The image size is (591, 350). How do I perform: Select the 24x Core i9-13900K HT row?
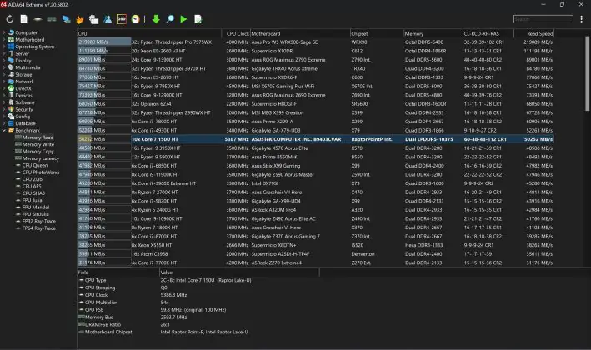click(315, 60)
